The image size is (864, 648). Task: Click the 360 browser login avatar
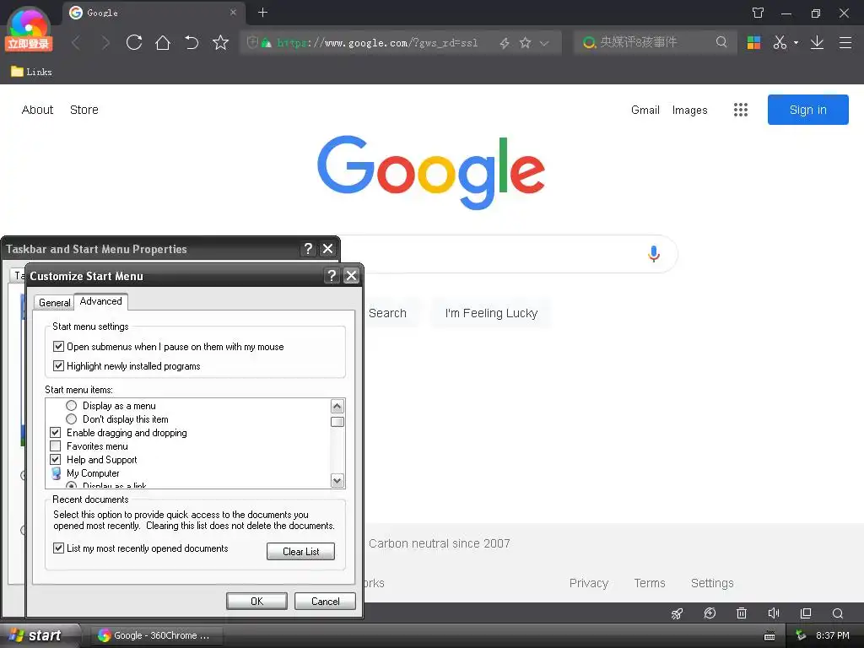coord(29,30)
